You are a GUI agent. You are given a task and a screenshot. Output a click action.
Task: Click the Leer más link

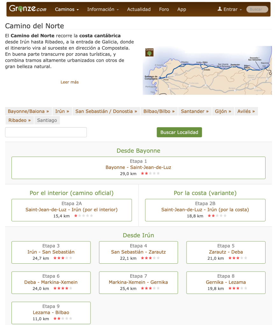point(69,82)
